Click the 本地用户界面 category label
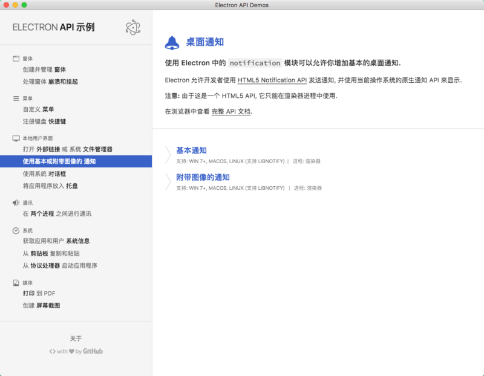Screen dimensions: 484x376 [x=38, y=138]
